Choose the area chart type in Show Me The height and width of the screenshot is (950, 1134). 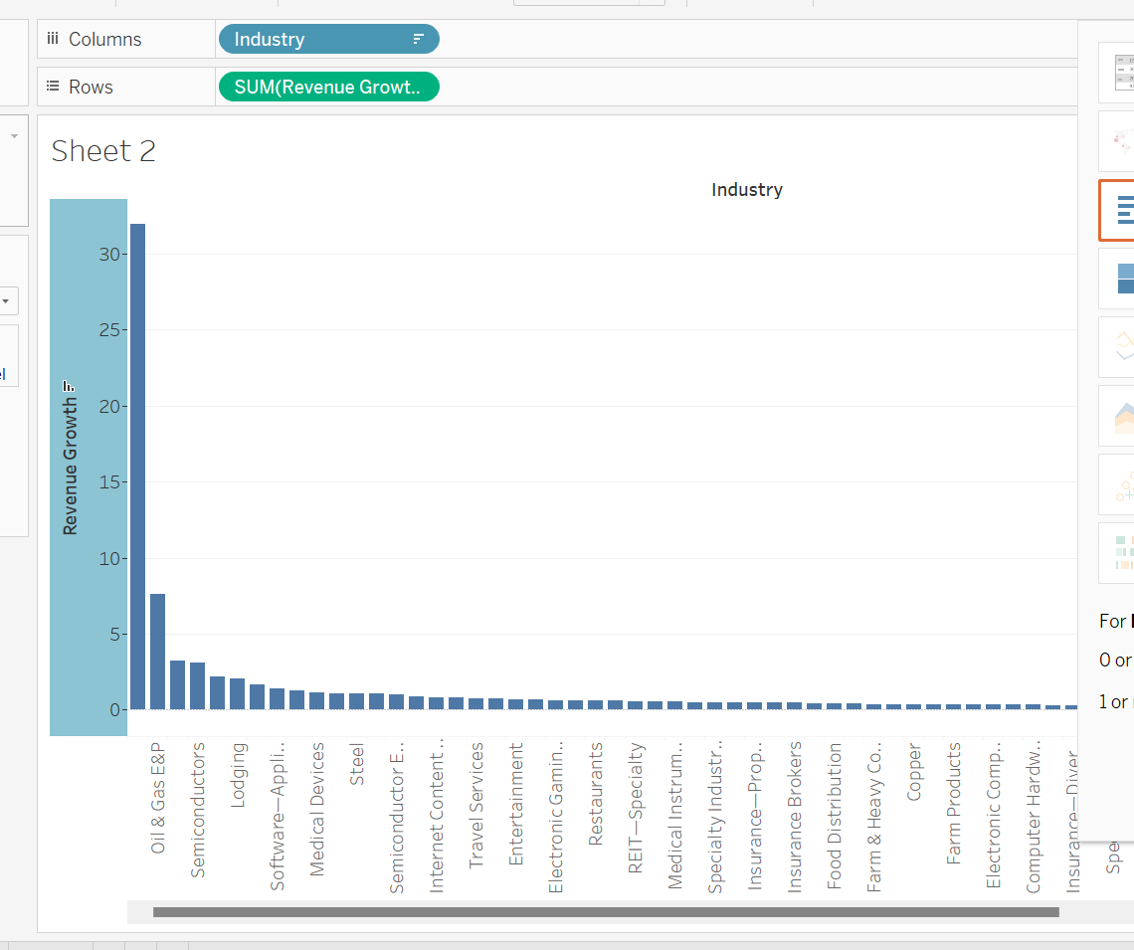(x=1121, y=416)
